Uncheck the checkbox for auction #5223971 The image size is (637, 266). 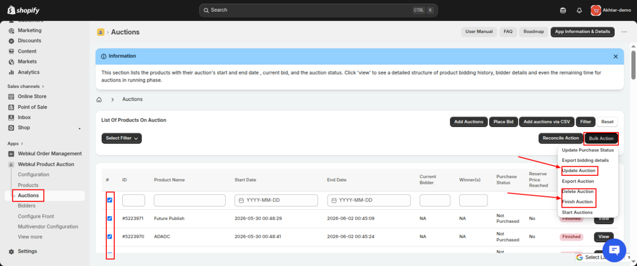(110, 218)
